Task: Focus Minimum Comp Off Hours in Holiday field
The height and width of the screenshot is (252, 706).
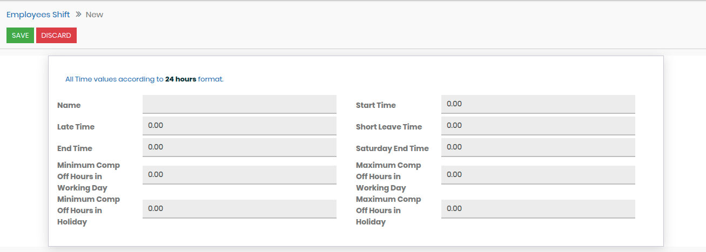Action: point(239,209)
